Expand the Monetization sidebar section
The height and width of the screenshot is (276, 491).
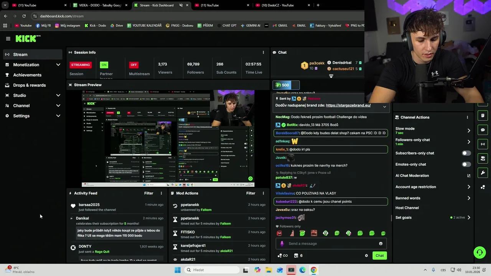(x=58, y=65)
